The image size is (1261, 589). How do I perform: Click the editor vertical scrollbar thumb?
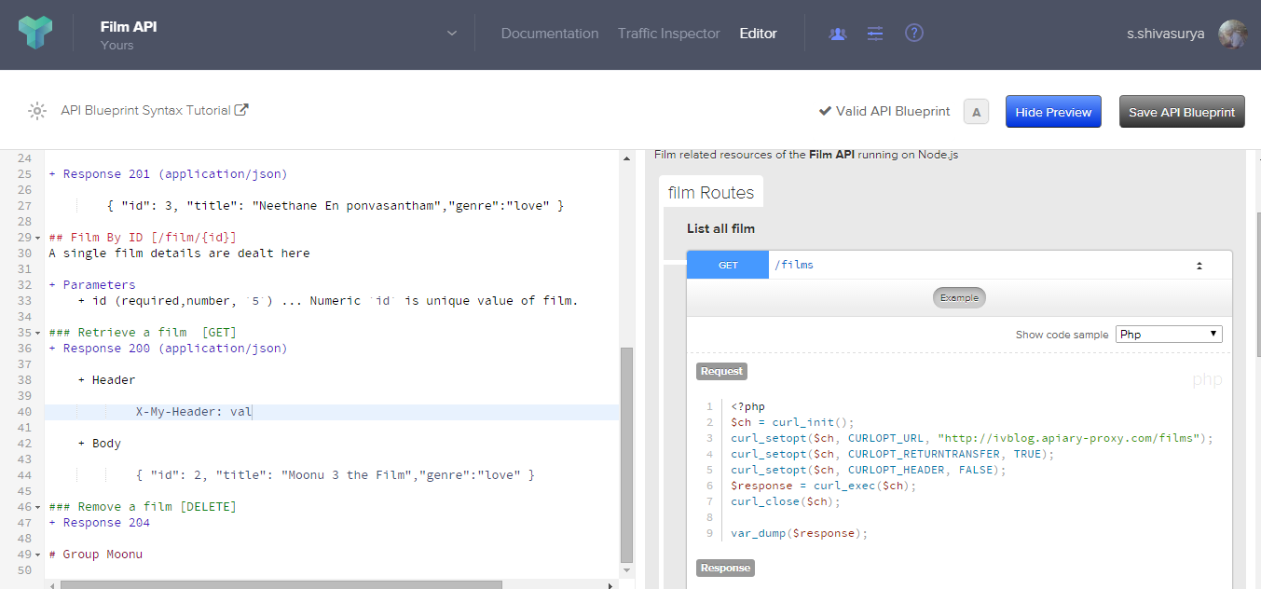[626, 453]
